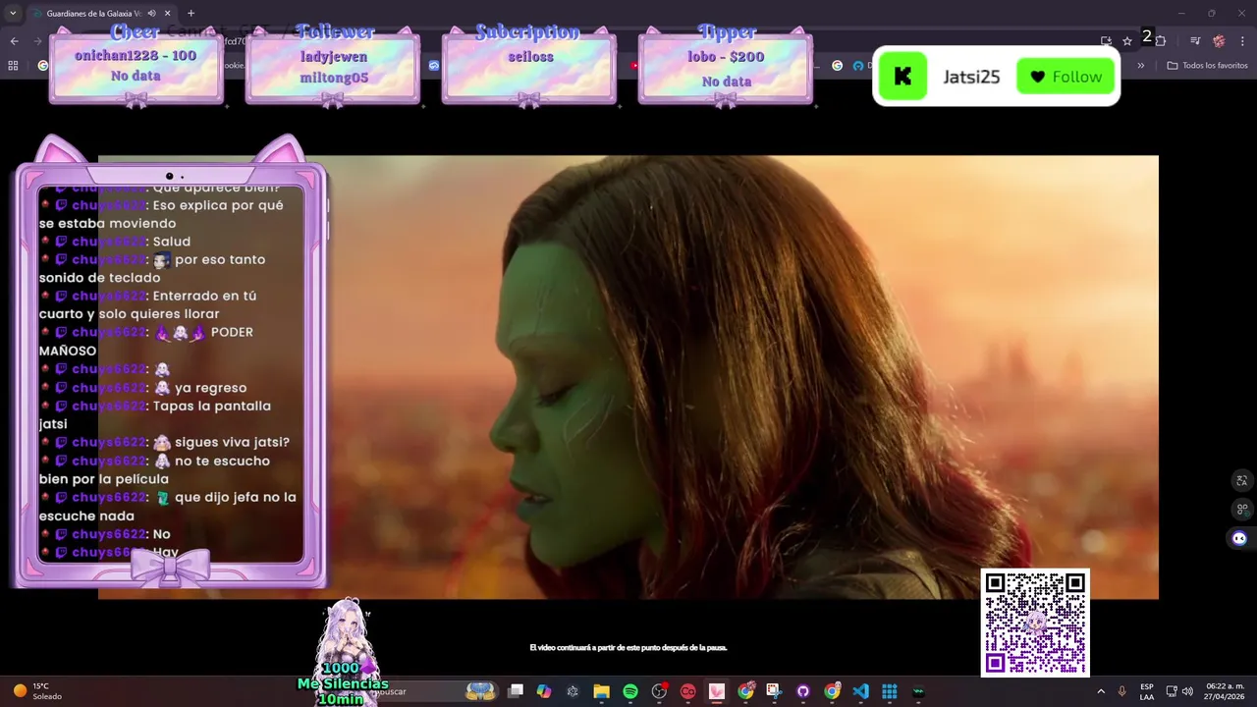Open the tab search dropdown arrow
This screenshot has width=1257, height=707.
click(x=12, y=14)
